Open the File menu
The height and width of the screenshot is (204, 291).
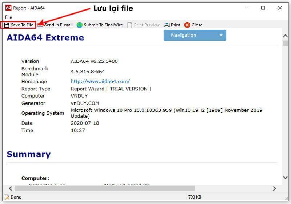pos(8,17)
